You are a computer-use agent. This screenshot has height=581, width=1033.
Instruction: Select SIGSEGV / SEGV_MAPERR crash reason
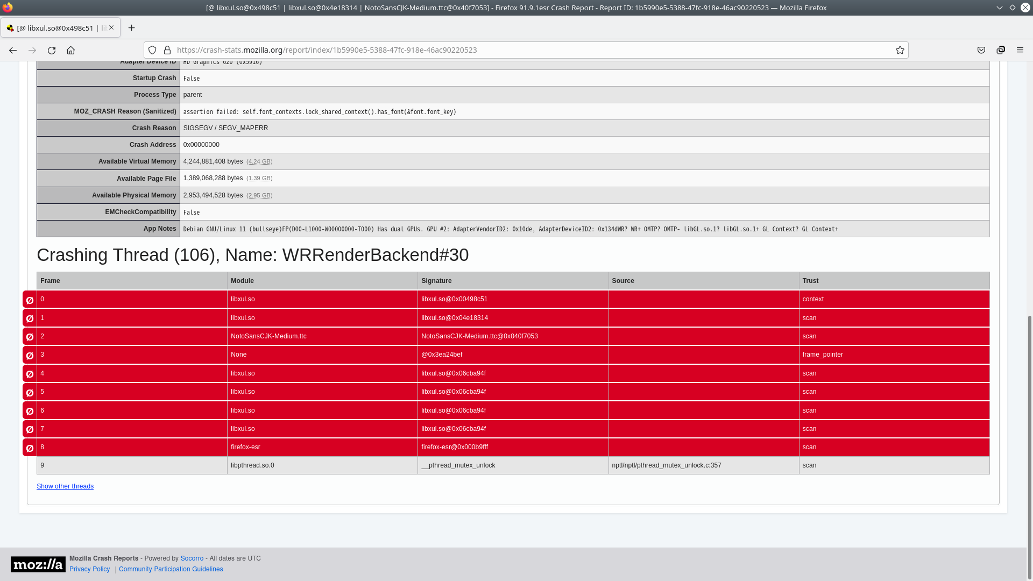pyautogui.click(x=225, y=128)
